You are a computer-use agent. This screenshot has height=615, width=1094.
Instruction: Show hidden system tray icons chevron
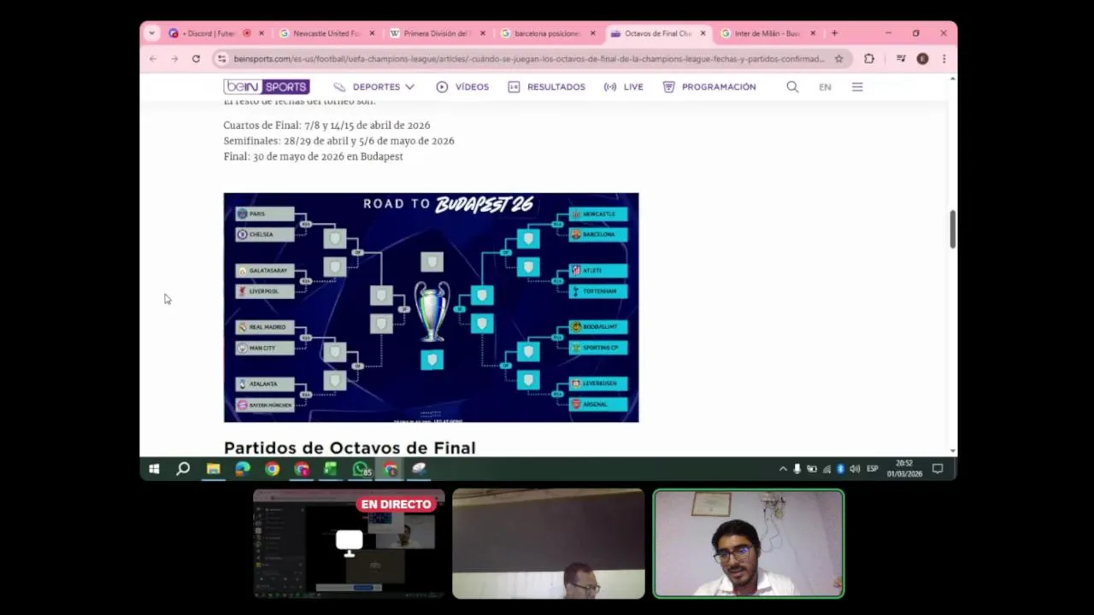783,469
